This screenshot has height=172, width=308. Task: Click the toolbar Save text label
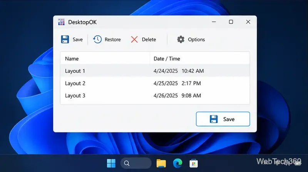point(78,40)
